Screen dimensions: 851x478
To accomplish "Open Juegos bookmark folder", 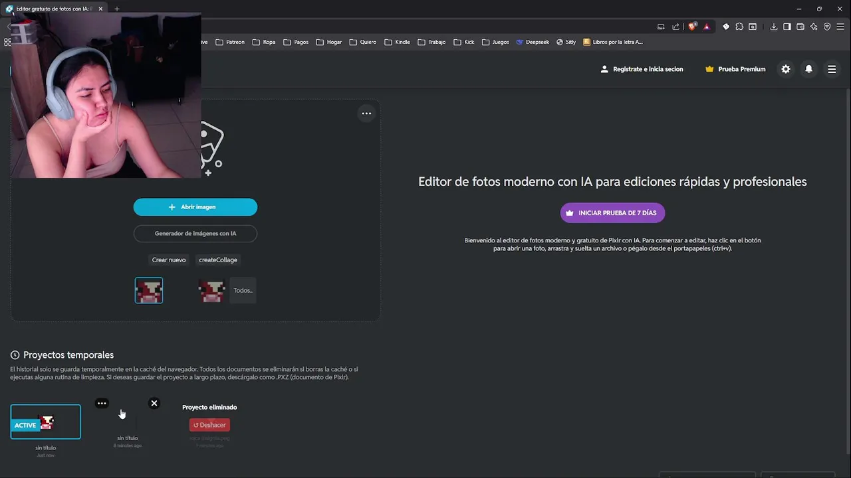I will click(495, 42).
